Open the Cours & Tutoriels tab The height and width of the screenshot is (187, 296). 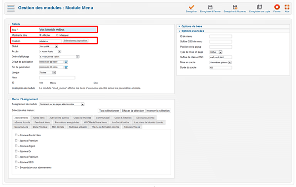[x=123, y=118]
